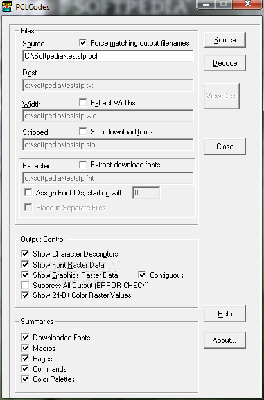Enable Strip download fonts option
The image size is (264, 400).
[x=83, y=132]
